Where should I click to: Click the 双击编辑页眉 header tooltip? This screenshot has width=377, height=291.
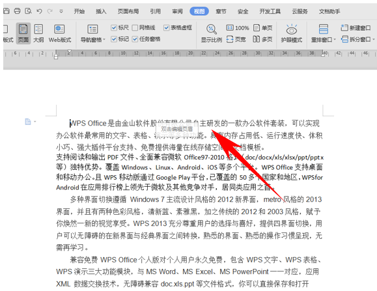[x=176, y=129]
